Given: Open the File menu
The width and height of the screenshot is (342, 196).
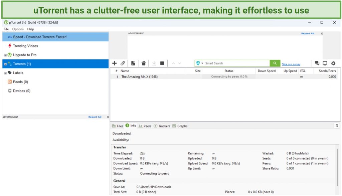Looking at the screenshot, I should tap(6, 29).
